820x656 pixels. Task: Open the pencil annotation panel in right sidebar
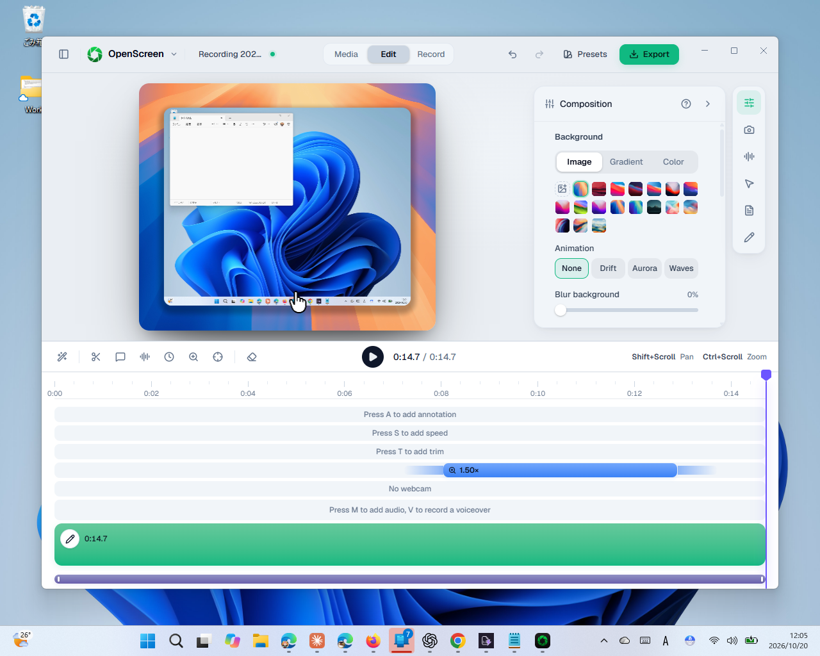click(749, 237)
